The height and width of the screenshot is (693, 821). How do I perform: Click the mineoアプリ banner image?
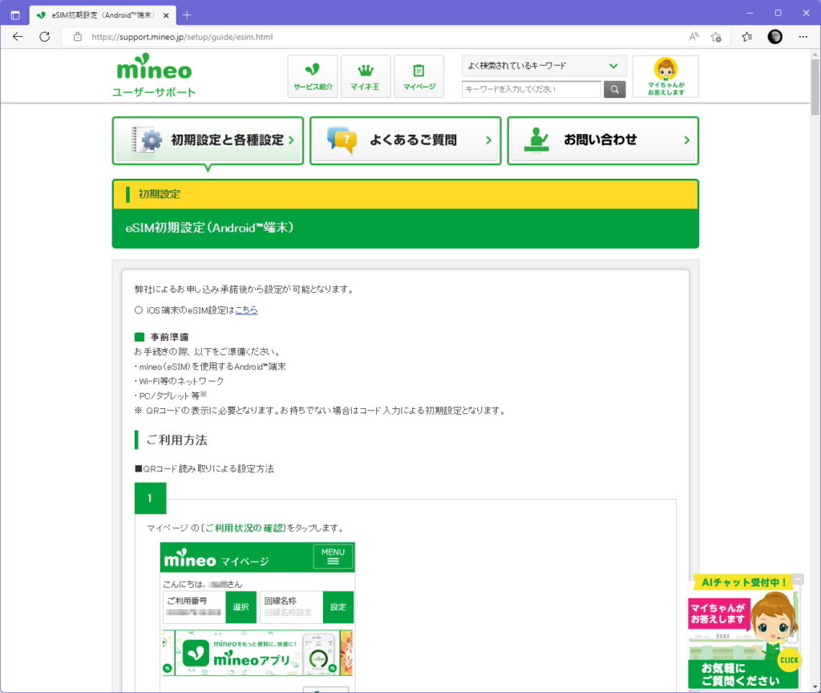click(x=257, y=653)
